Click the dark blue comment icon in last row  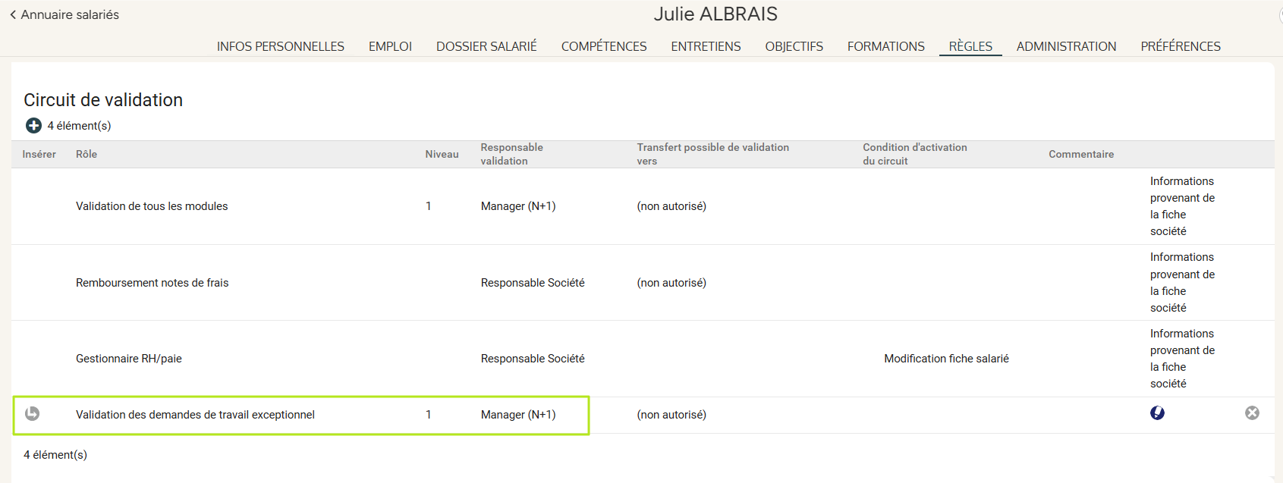(1157, 413)
